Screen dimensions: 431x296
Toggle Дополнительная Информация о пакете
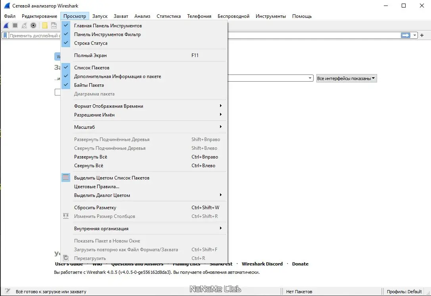(x=144, y=76)
